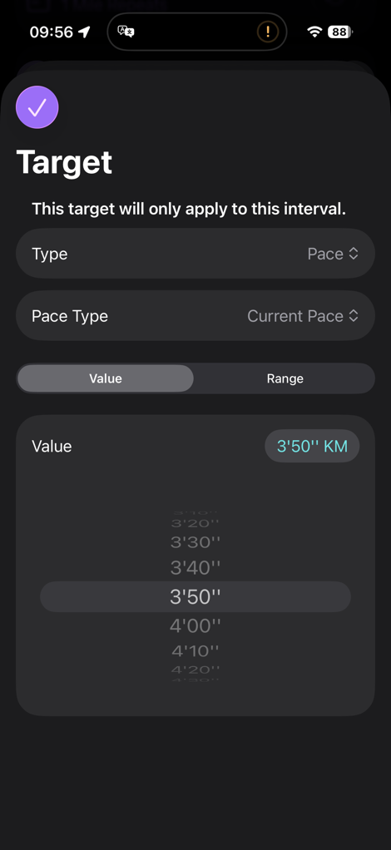
Task: Tap the 3'50'' KM value pill
Action: (312, 446)
